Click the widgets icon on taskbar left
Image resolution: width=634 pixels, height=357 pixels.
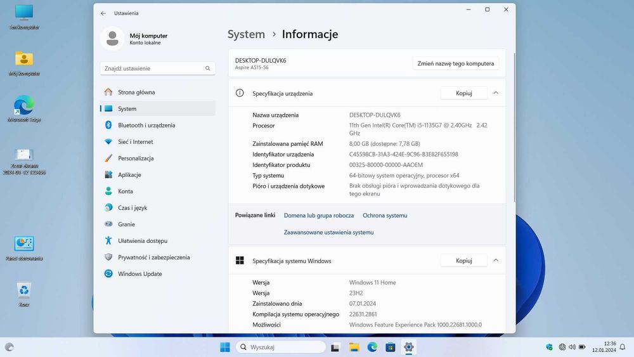point(10,347)
